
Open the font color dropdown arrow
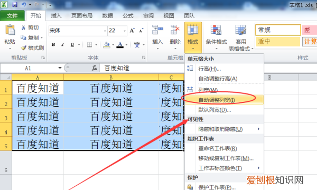pyautogui.click(x=127, y=45)
